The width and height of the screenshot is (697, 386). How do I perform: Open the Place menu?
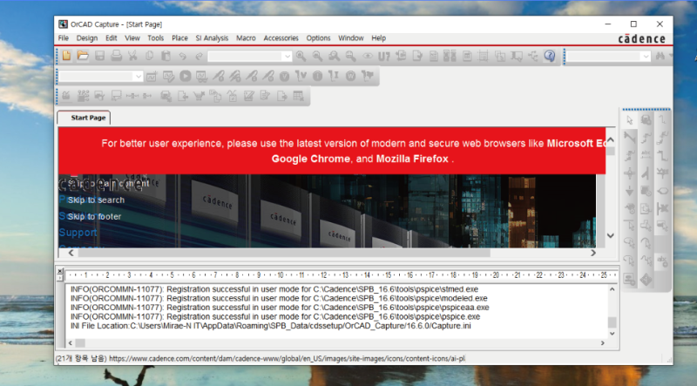pos(179,38)
